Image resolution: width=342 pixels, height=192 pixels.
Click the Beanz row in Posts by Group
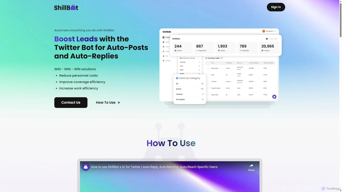pos(190,70)
